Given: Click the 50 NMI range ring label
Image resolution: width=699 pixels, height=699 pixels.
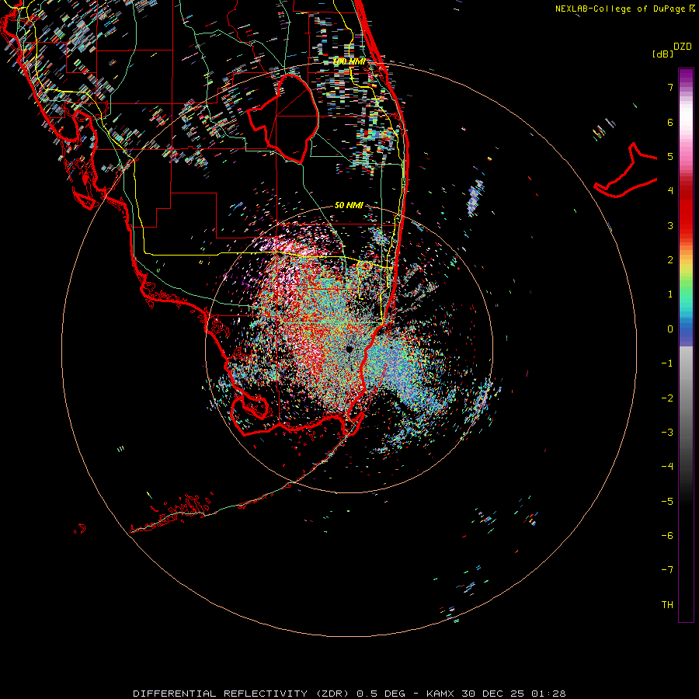Looking at the screenshot, I should pos(349,205).
